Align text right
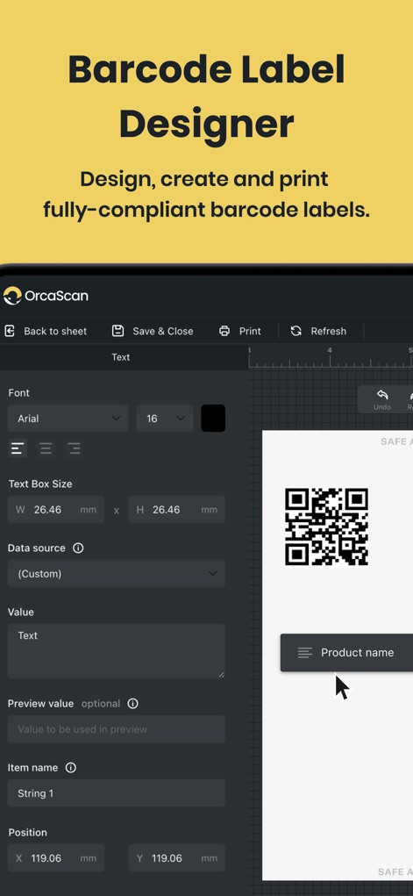The height and width of the screenshot is (896, 413). point(74,448)
